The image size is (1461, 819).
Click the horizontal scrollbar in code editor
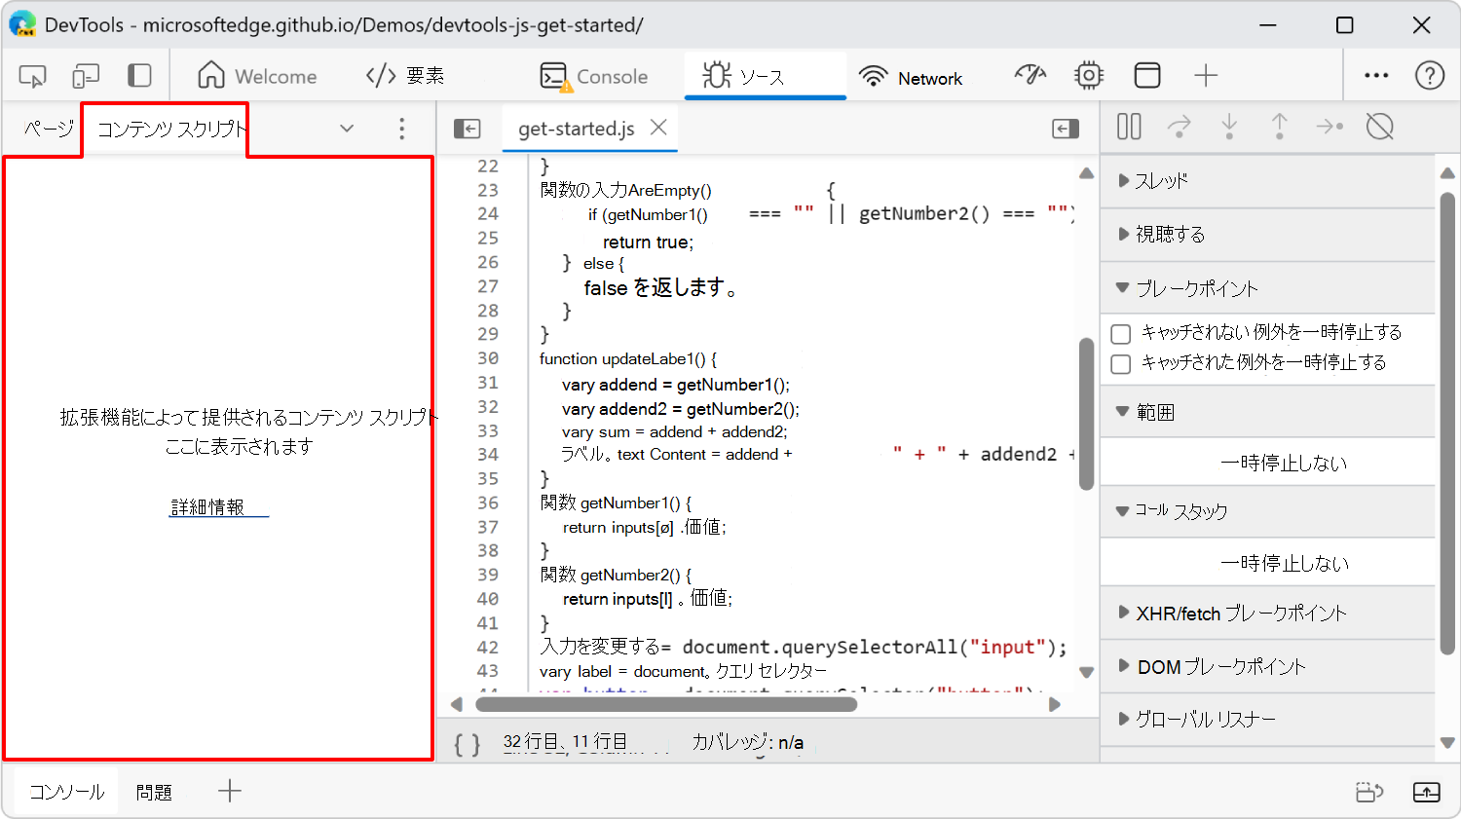click(x=666, y=704)
